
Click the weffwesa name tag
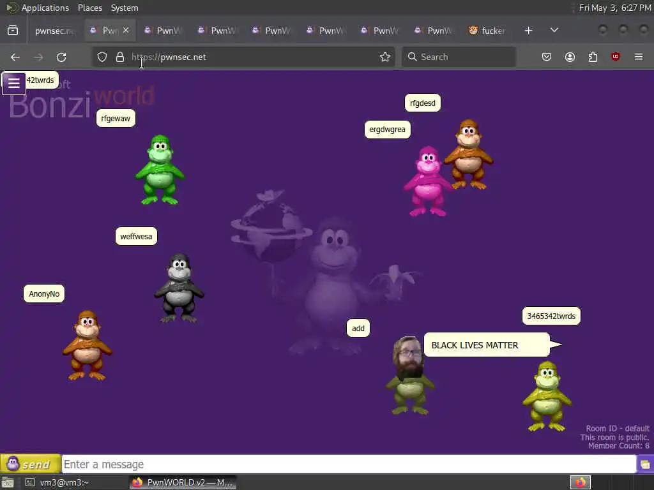(x=137, y=236)
